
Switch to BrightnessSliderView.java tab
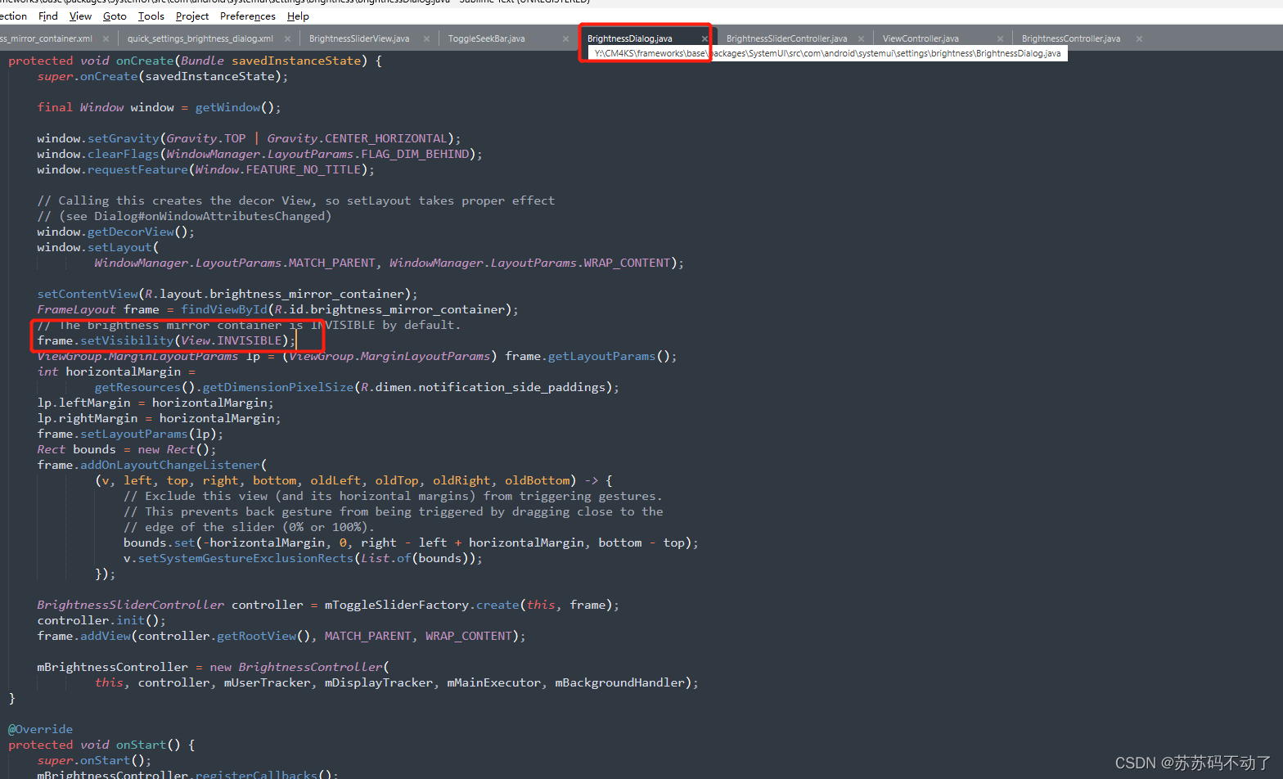tap(359, 38)
